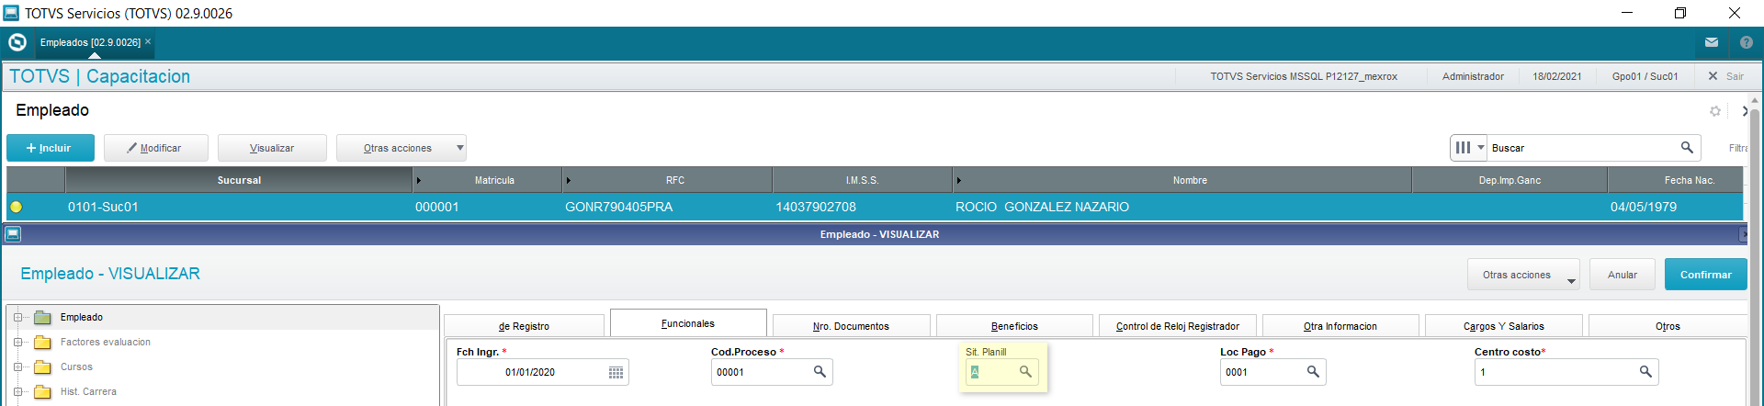Click into the Buscar search field
Image resolution: width=1764 pixels, height=406 pixels.
pos(1582,148)
